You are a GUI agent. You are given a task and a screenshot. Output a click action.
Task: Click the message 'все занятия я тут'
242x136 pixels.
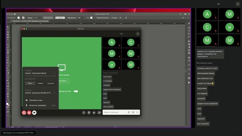point(205,79)
